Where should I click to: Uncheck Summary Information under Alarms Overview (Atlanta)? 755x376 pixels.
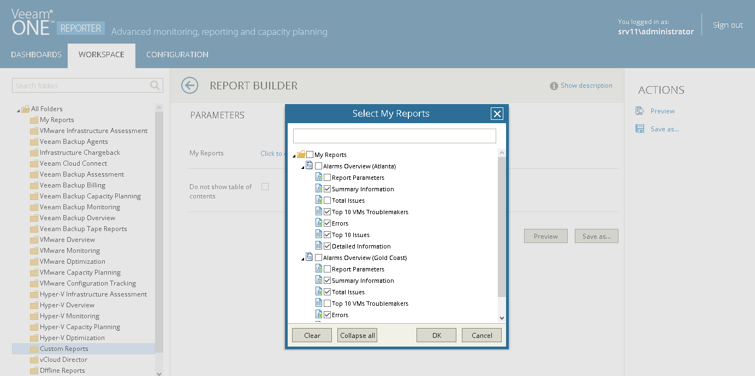[328, 189]
